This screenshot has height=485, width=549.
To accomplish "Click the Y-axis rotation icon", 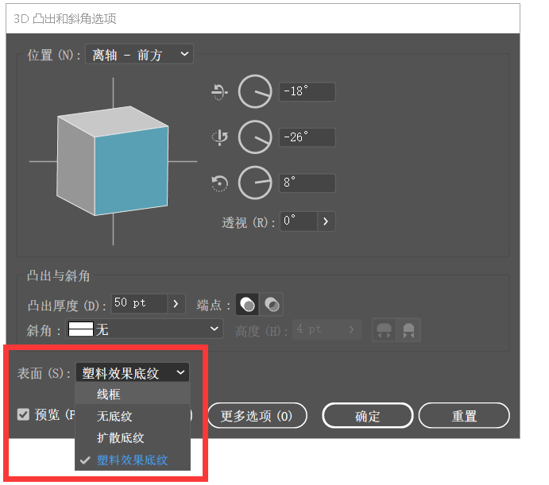I will pyautogui.click(x=219, y=137).
